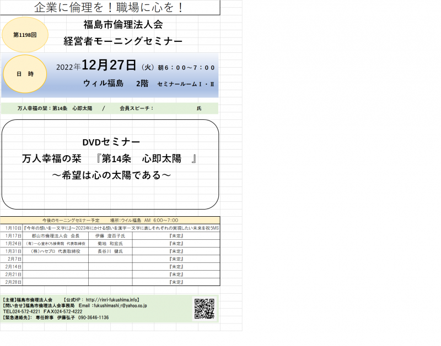Select the 2月28日 date cell

tap(13, 282)
